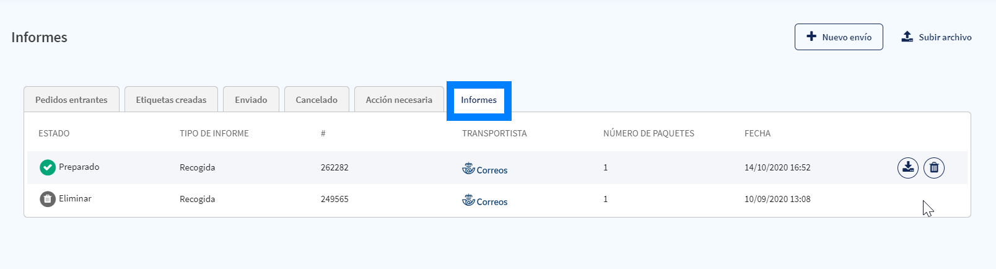Click TRANSPORTISTA column header

(494, 133)
